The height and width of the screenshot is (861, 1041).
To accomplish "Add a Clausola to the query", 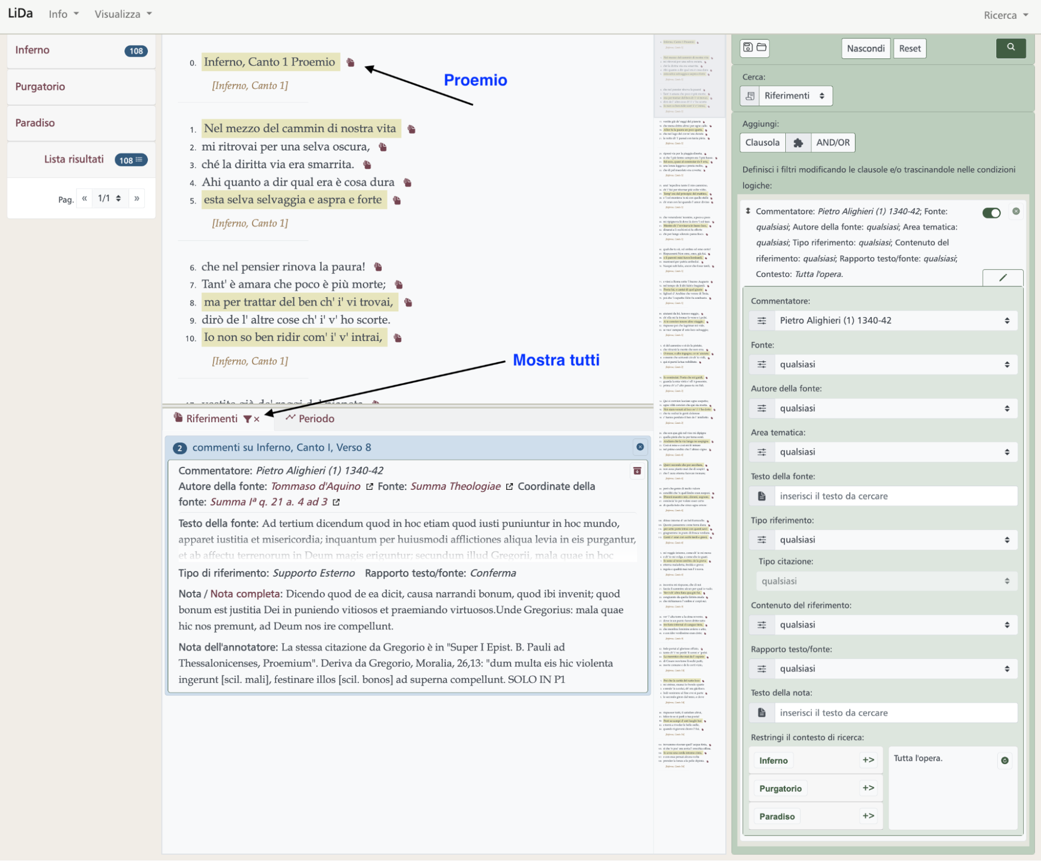I will point(762,143).
